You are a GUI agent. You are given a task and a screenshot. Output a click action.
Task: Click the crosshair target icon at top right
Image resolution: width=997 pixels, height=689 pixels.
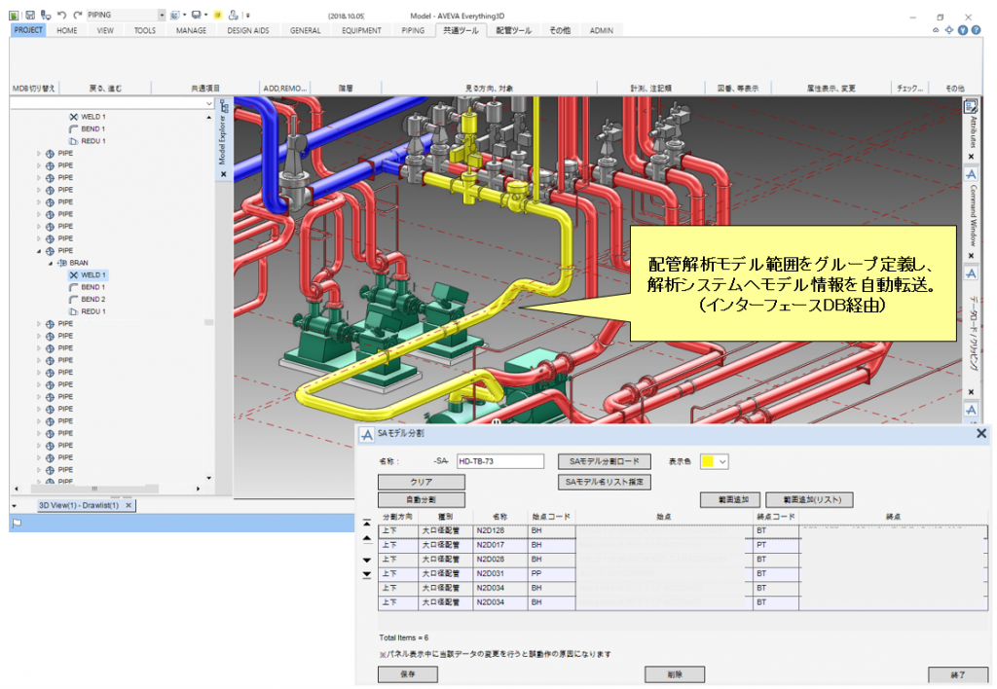pos(948,30)
